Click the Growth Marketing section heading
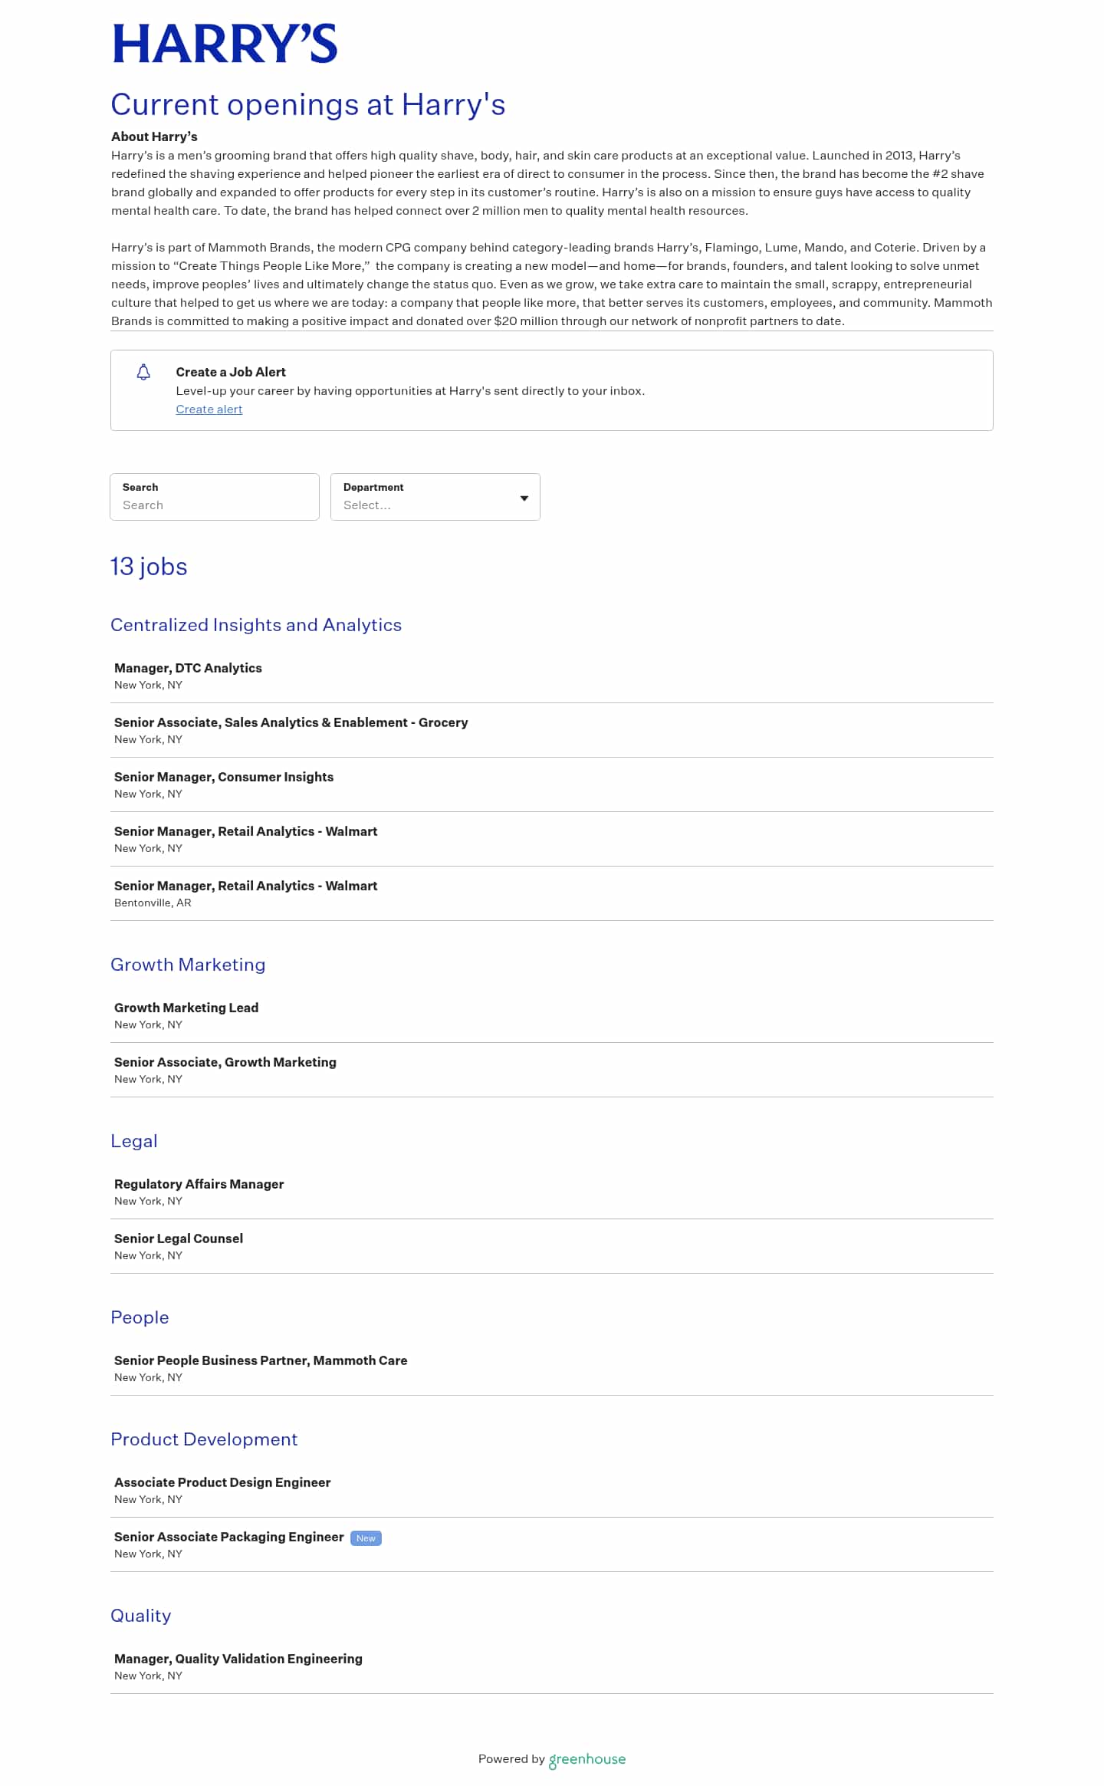Image resolution: width=1104 pixels, height=1786 pixels. [188, 965]
